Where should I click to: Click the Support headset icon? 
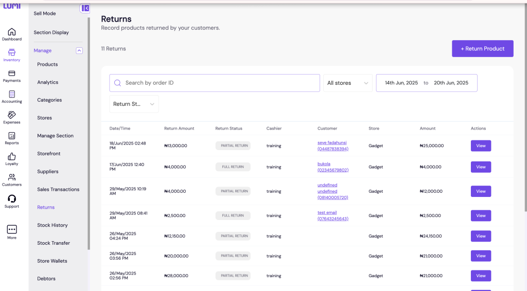click(12, 199)
